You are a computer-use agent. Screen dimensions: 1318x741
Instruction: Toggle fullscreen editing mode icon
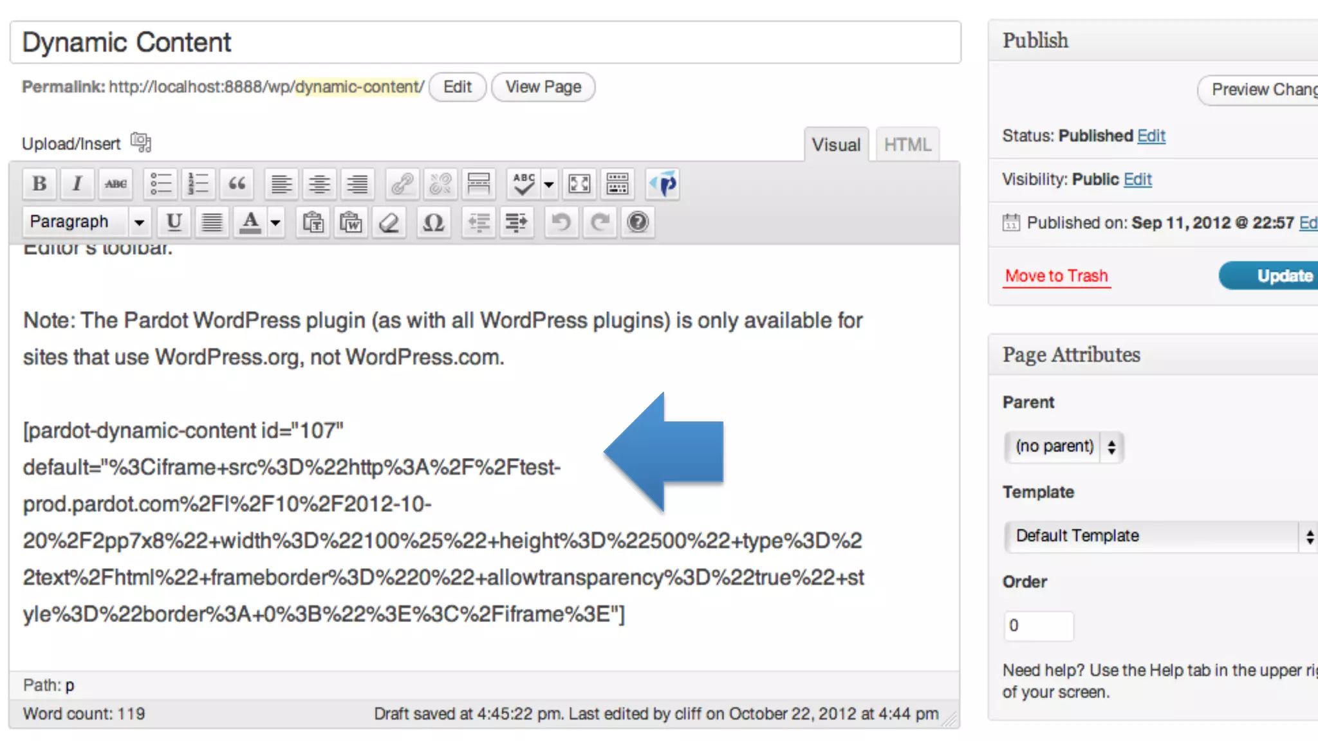(579, 185)
